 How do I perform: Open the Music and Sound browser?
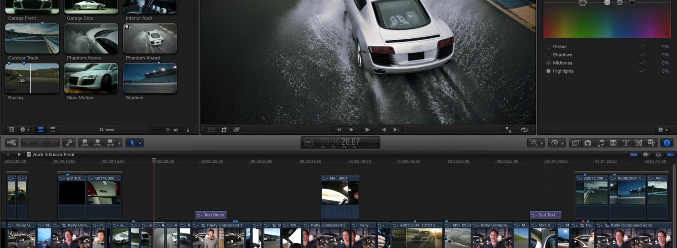[601, 143]
